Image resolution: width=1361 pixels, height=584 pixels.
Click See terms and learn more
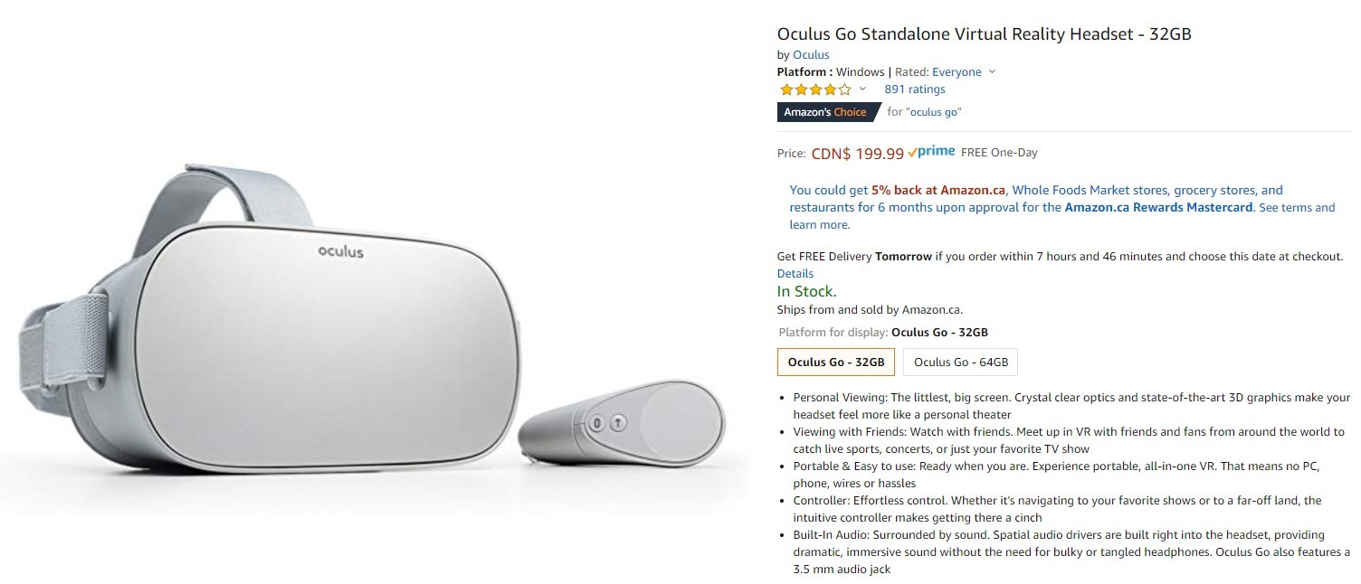[x=1296, y=207]
